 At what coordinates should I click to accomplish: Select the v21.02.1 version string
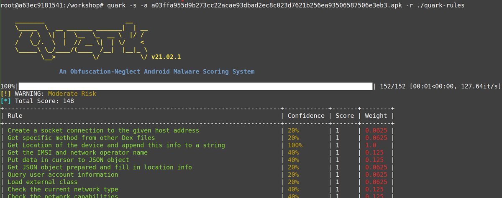coord(166,57)
